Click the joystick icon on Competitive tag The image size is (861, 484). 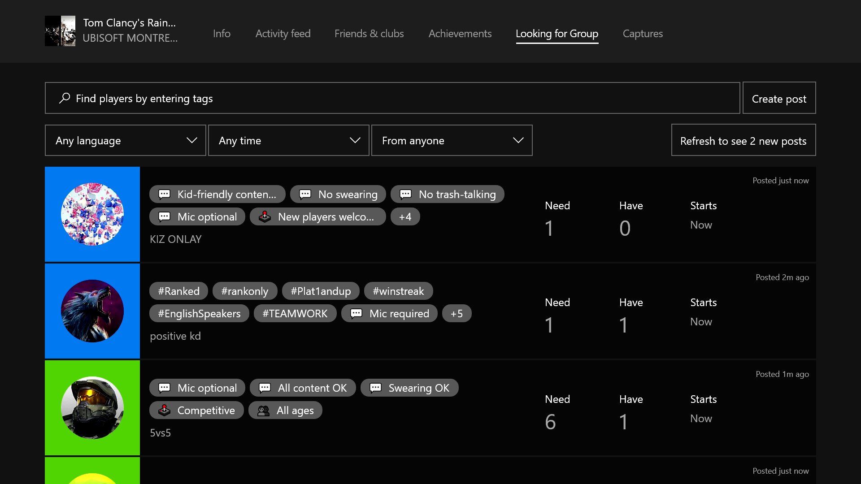[x=165, y=410]
